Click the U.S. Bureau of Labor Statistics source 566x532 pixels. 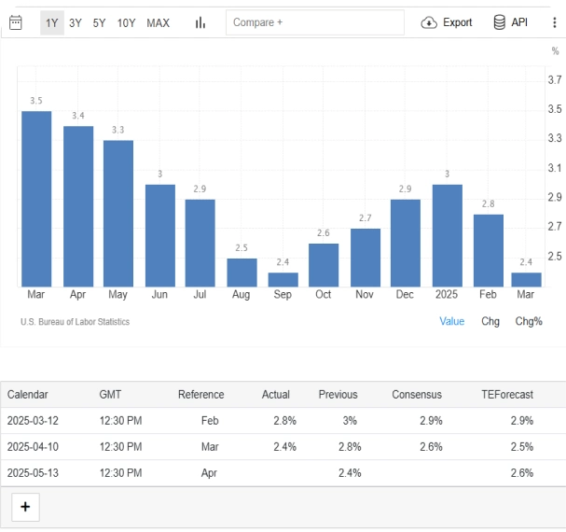75,322
